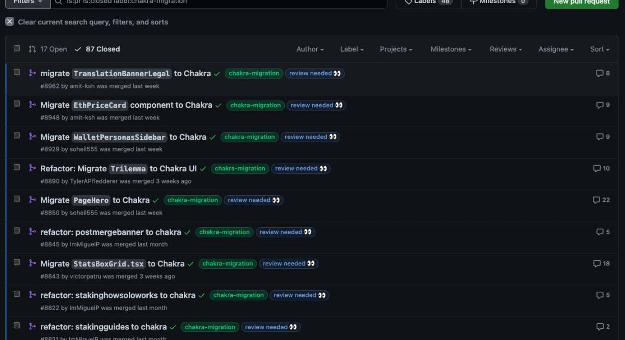Open comments on Trilemma PR (10)
Viewport: 625px width, 340px height.
point(601,168)
